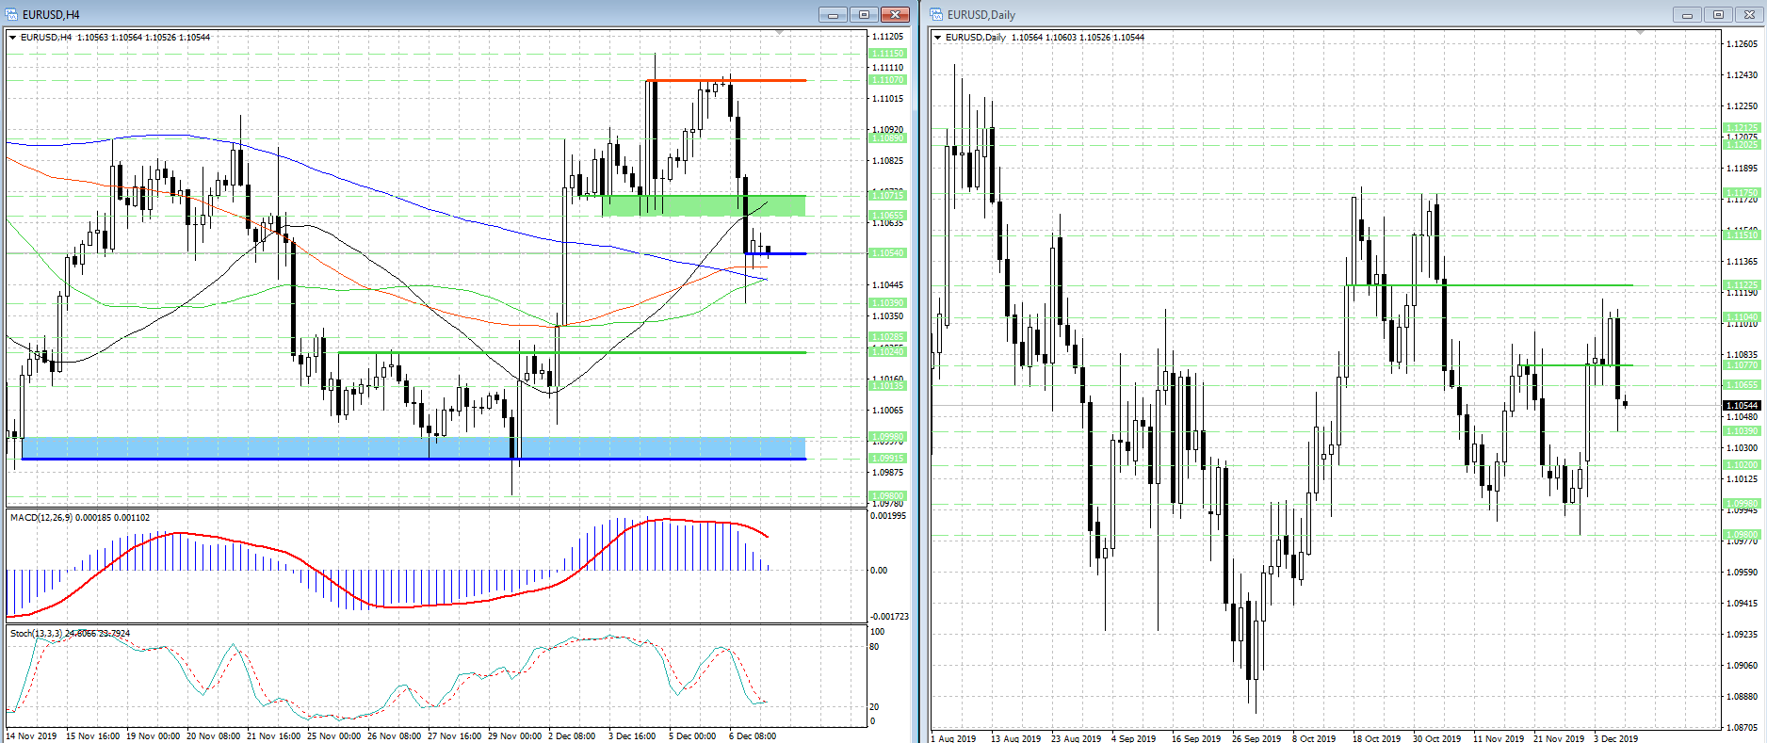Select the orange horizontal line on H4 chart
This screenshot has width=1767, height=743.
[725, 81]
